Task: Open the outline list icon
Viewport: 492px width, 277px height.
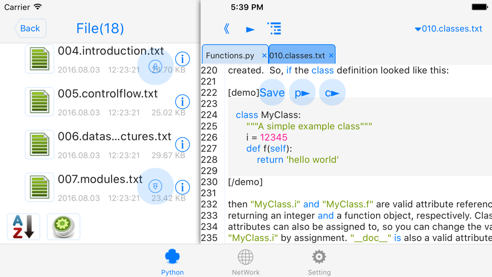Action: [x=275, y=29]
